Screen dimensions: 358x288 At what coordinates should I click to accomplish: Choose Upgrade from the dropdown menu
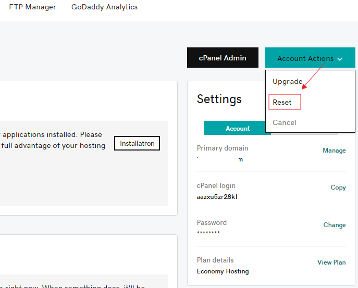click(287, 82)
